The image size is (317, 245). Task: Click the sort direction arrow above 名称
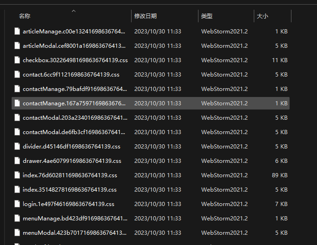click(73, 10)
